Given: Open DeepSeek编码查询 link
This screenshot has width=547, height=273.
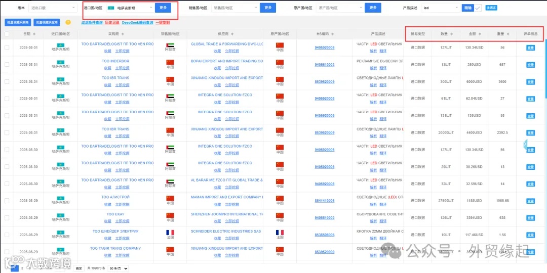Looking at the screenshot, I should tap(137, 23).
